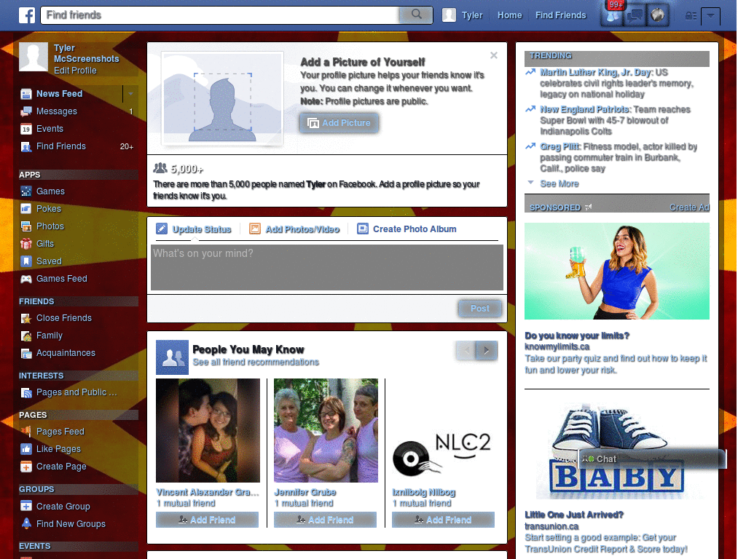The height and width of the screenshot is (559, 746).
Task: Add Jennifer Grube as friend
Action: (325, 520)
